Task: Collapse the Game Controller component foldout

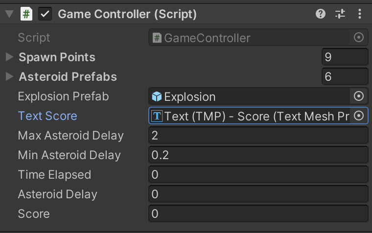Action: tap(9, 14)
